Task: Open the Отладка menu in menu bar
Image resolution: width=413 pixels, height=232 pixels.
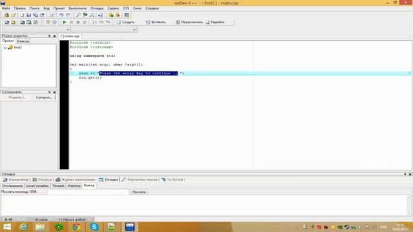Action: point(97,8)
